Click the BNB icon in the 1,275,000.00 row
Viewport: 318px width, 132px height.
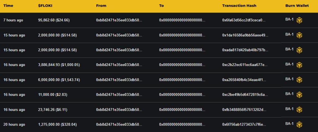299,124
